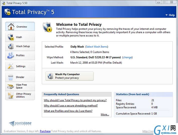Close the Total Privacy window

[x=172, y=2]
